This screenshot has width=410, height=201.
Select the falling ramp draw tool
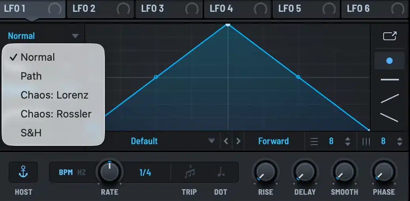[389, 117]
